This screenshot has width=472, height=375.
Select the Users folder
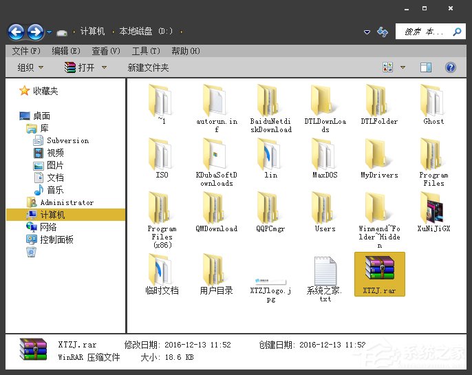click(325, 211)
